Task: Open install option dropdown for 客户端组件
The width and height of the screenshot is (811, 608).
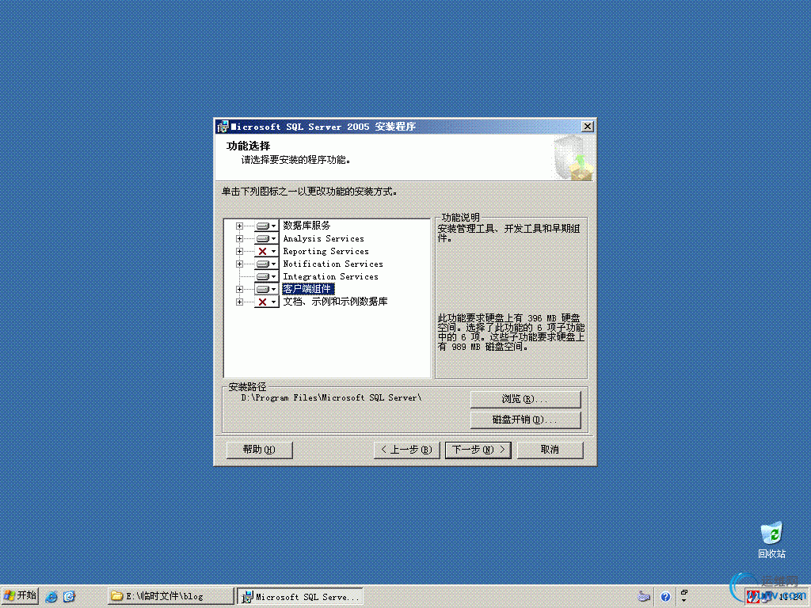Action: 266,290
